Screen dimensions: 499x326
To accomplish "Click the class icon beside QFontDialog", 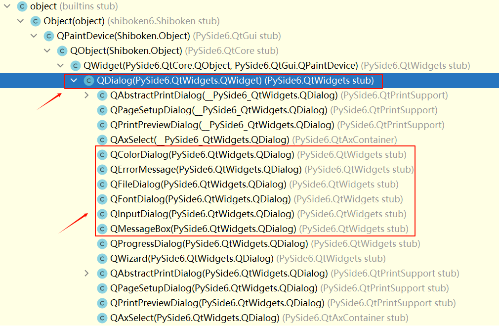I will tap(102, 199).
